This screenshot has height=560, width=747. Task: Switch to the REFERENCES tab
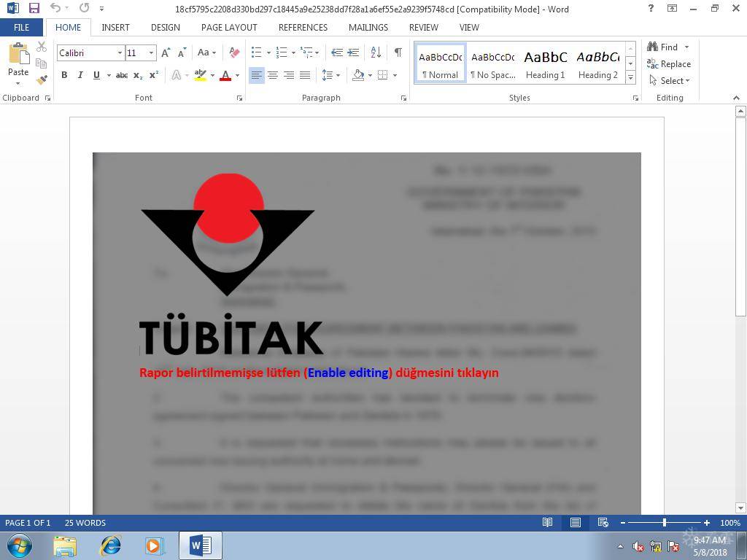(x=303, y=28)
